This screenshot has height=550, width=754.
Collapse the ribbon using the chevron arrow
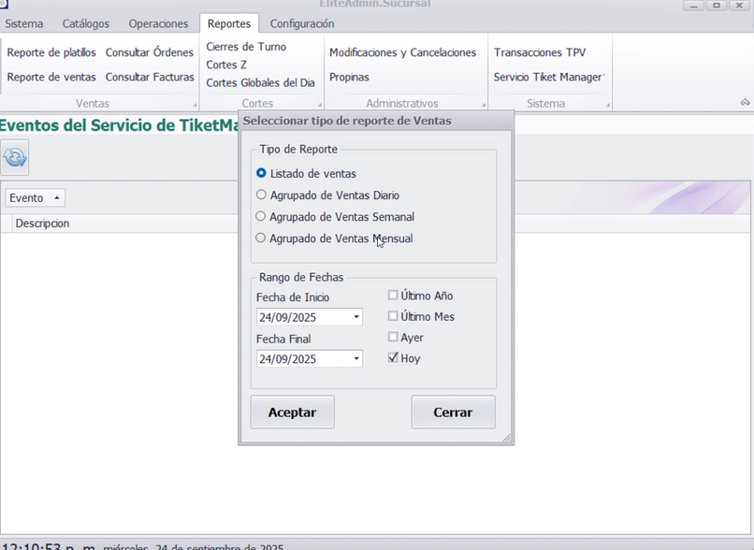click(745, 103)
